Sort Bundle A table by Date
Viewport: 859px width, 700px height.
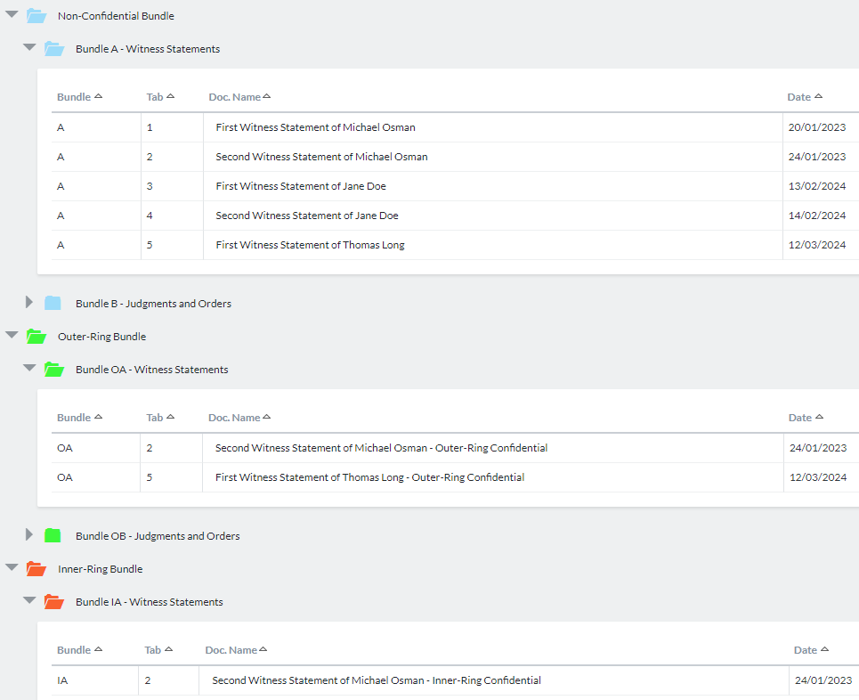tap(805, 97)
